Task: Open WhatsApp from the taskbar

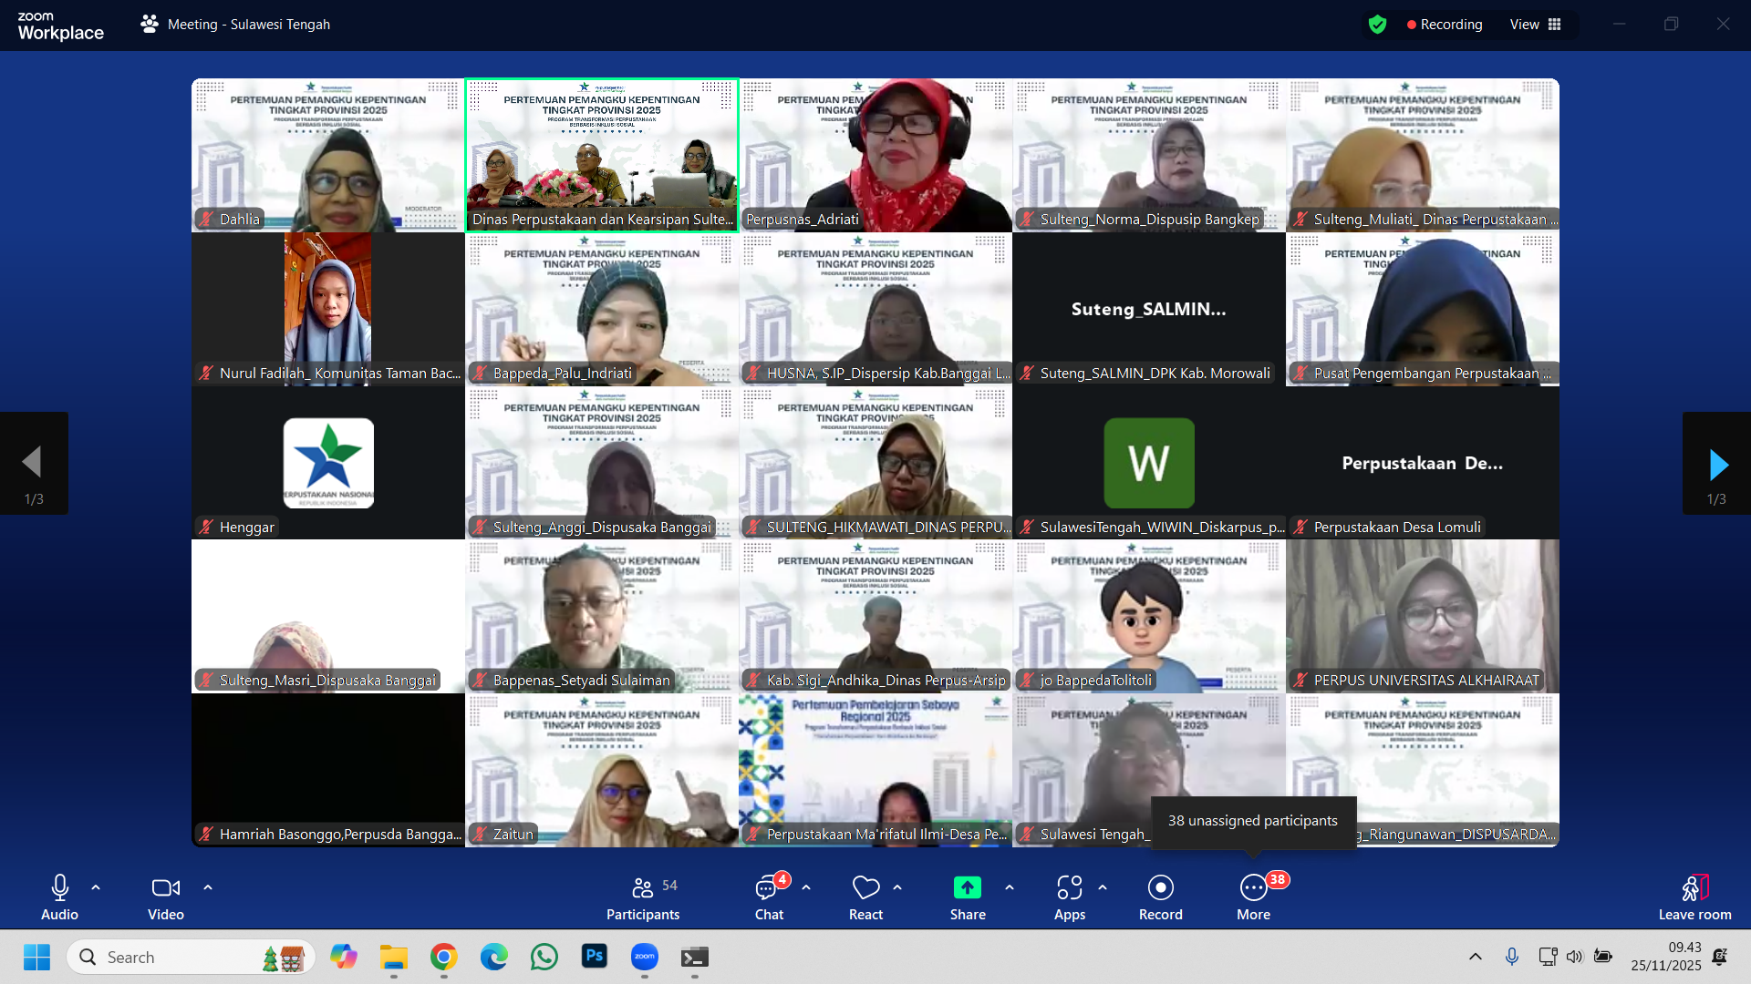Action: [x=544, y=958]
